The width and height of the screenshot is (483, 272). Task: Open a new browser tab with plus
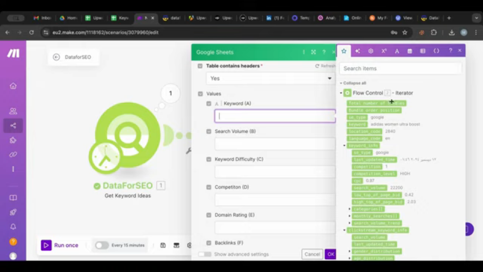coord(449,18)
